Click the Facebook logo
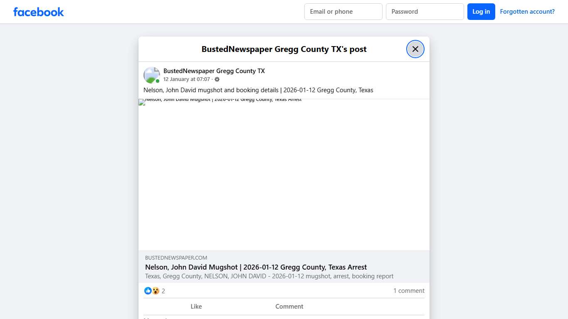 tap(38, 12)
